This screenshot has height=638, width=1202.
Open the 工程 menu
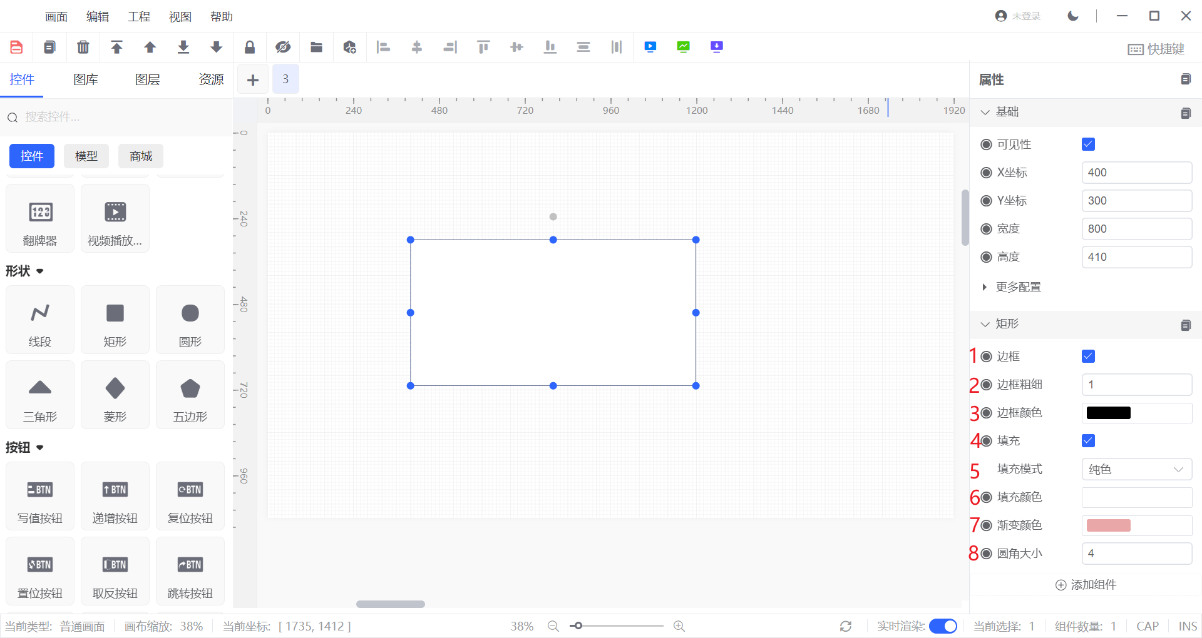point(138,17)
